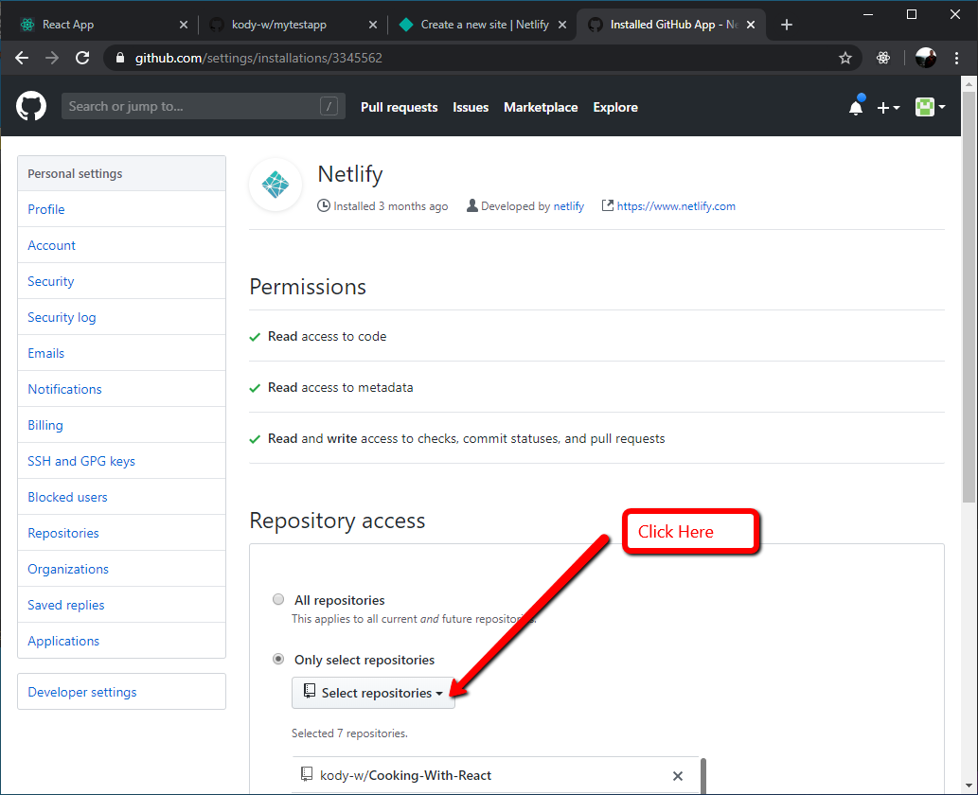The width and height of the screenshot is (978, 795).
Task: Open the notifications bell icon
Action: tap(856, 107)
